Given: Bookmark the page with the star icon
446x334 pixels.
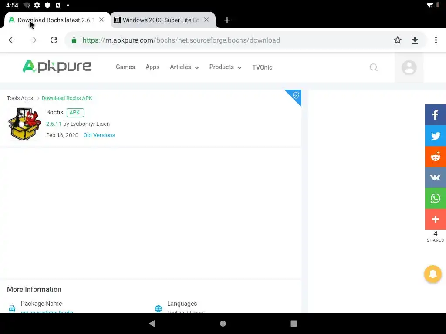Looking at the screenshot, I should [x=397, y=40].
